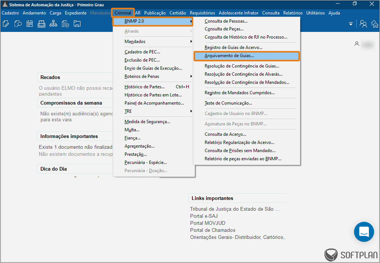This screenshot has width=380, height=263.
Task: Select Multa menu item
Action: (153, 130)
